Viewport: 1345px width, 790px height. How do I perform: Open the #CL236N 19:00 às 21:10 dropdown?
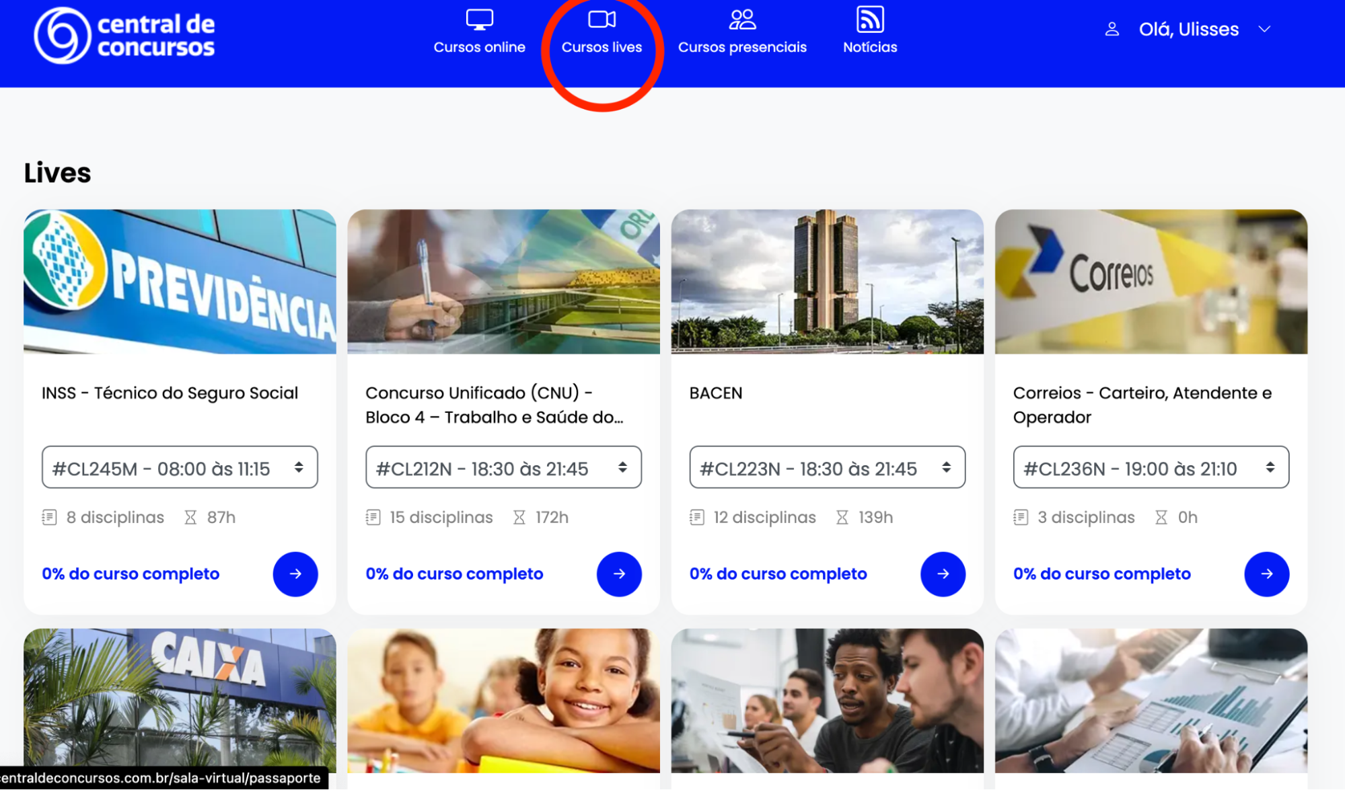coord(1151,467)
